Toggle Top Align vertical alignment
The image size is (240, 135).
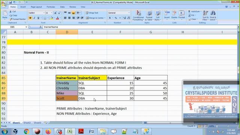point(65,13)
